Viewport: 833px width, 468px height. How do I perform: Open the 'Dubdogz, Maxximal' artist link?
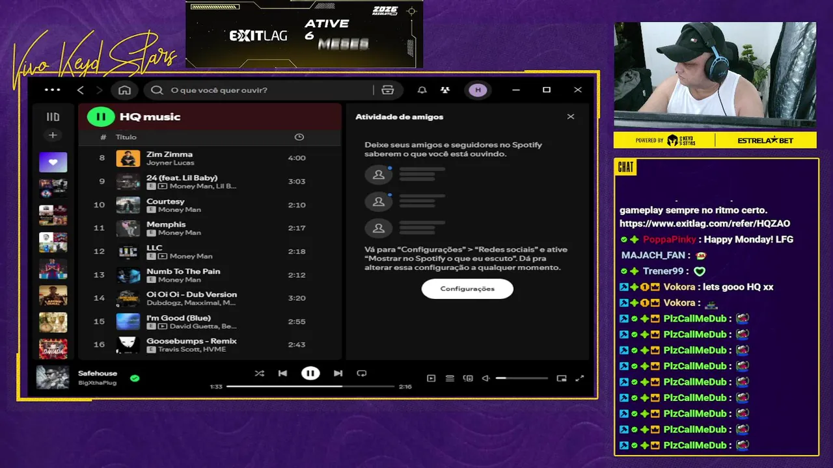pyautogui.click(x=191, y=303)
